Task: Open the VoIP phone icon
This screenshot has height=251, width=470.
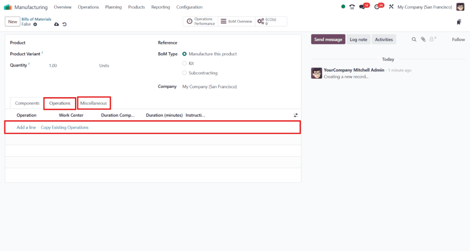Action: click(352, 6)
